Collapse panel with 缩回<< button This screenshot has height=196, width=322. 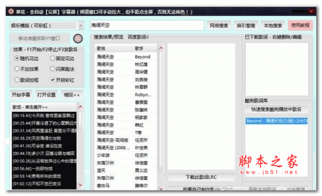[x=72, y=95]
